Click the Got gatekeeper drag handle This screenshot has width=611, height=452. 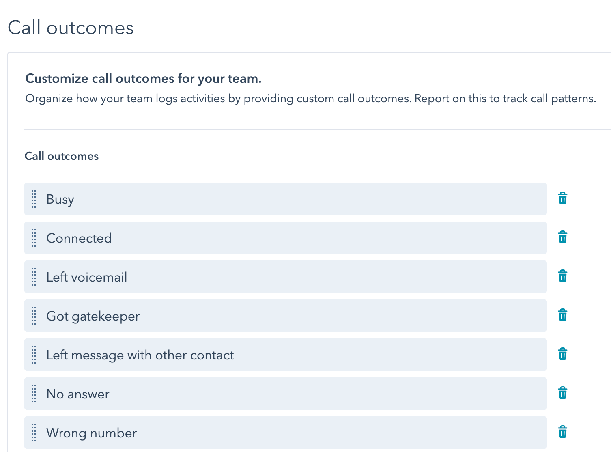(34, 316)
